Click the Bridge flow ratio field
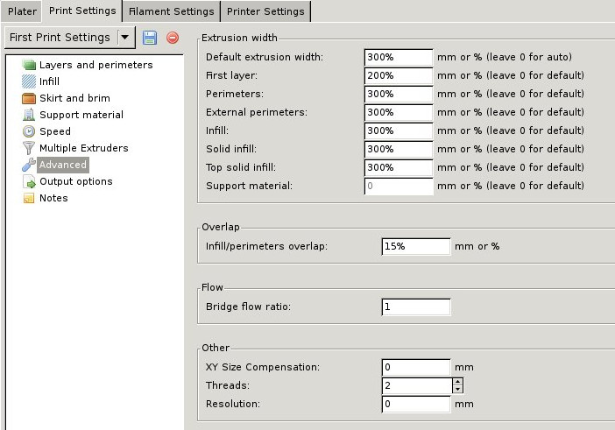 point(416,307)
